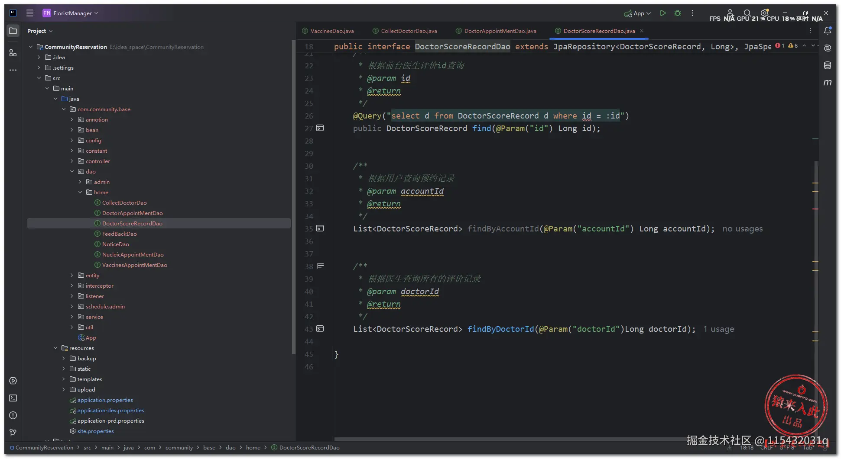The image size is (841, 459).
Task: Open the Structure tool window icon
Action: (x=13, y=53)
